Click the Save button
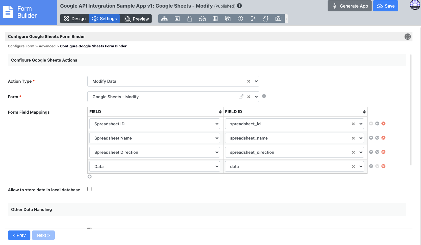This screenshot has height=245, width=421. coord(386,6)
